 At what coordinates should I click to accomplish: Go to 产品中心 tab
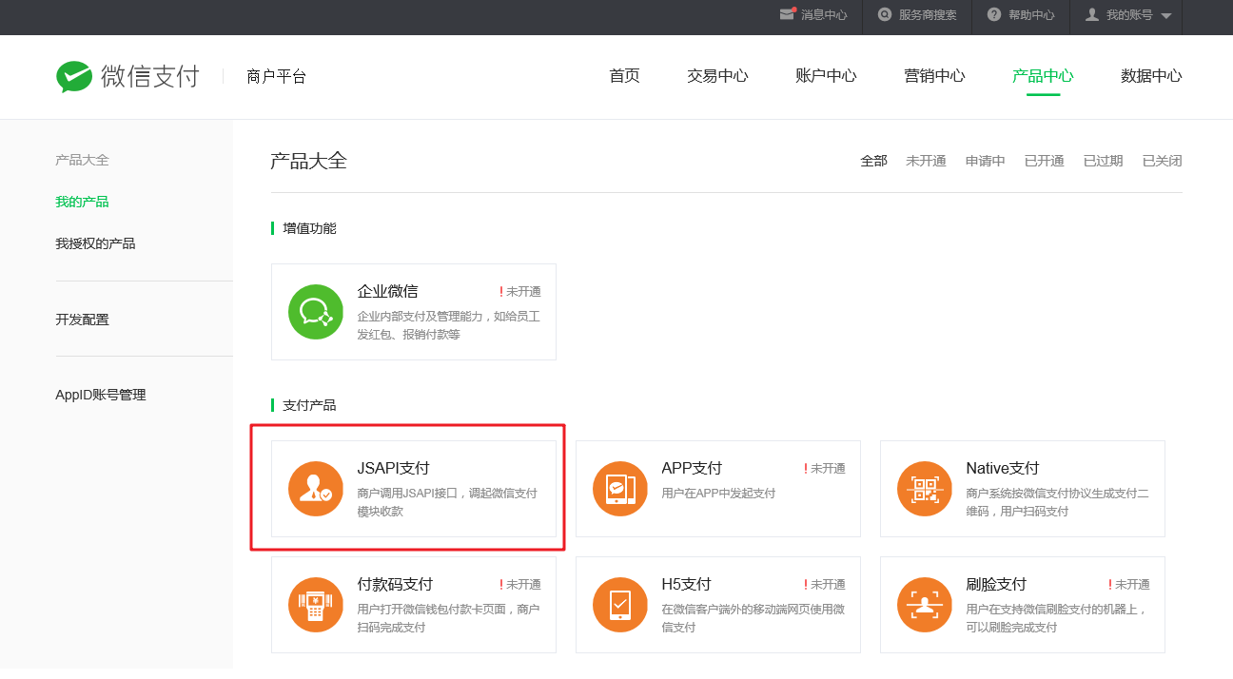pos(1043,76)
